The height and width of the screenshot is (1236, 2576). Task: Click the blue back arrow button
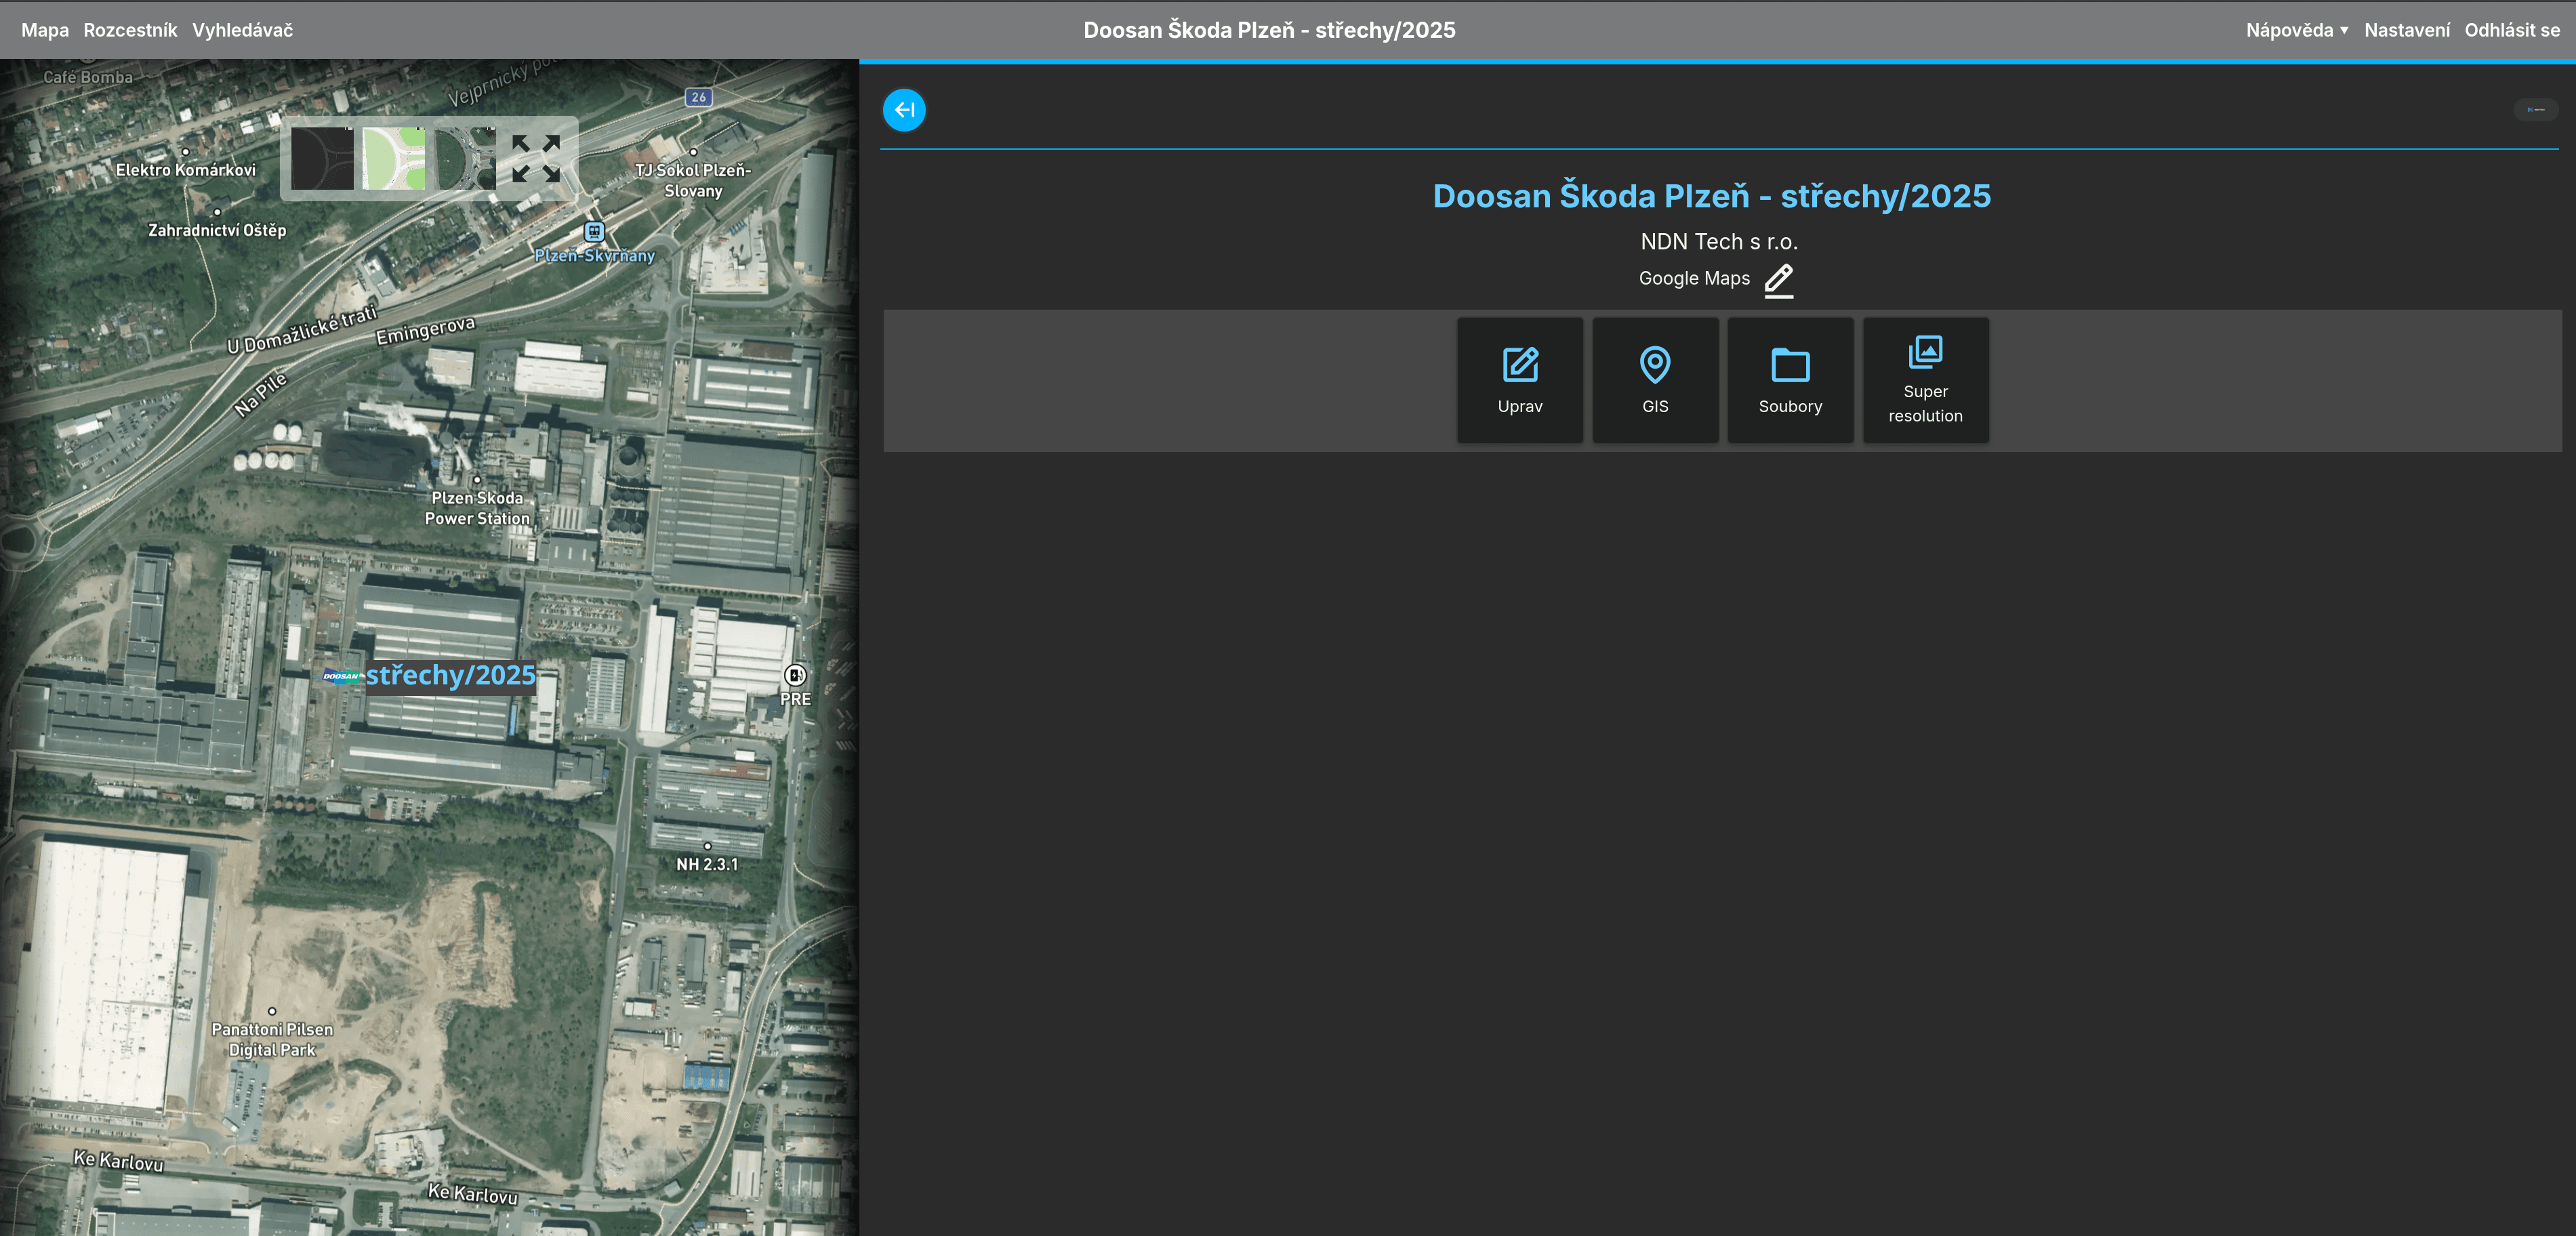pos(904,110)
